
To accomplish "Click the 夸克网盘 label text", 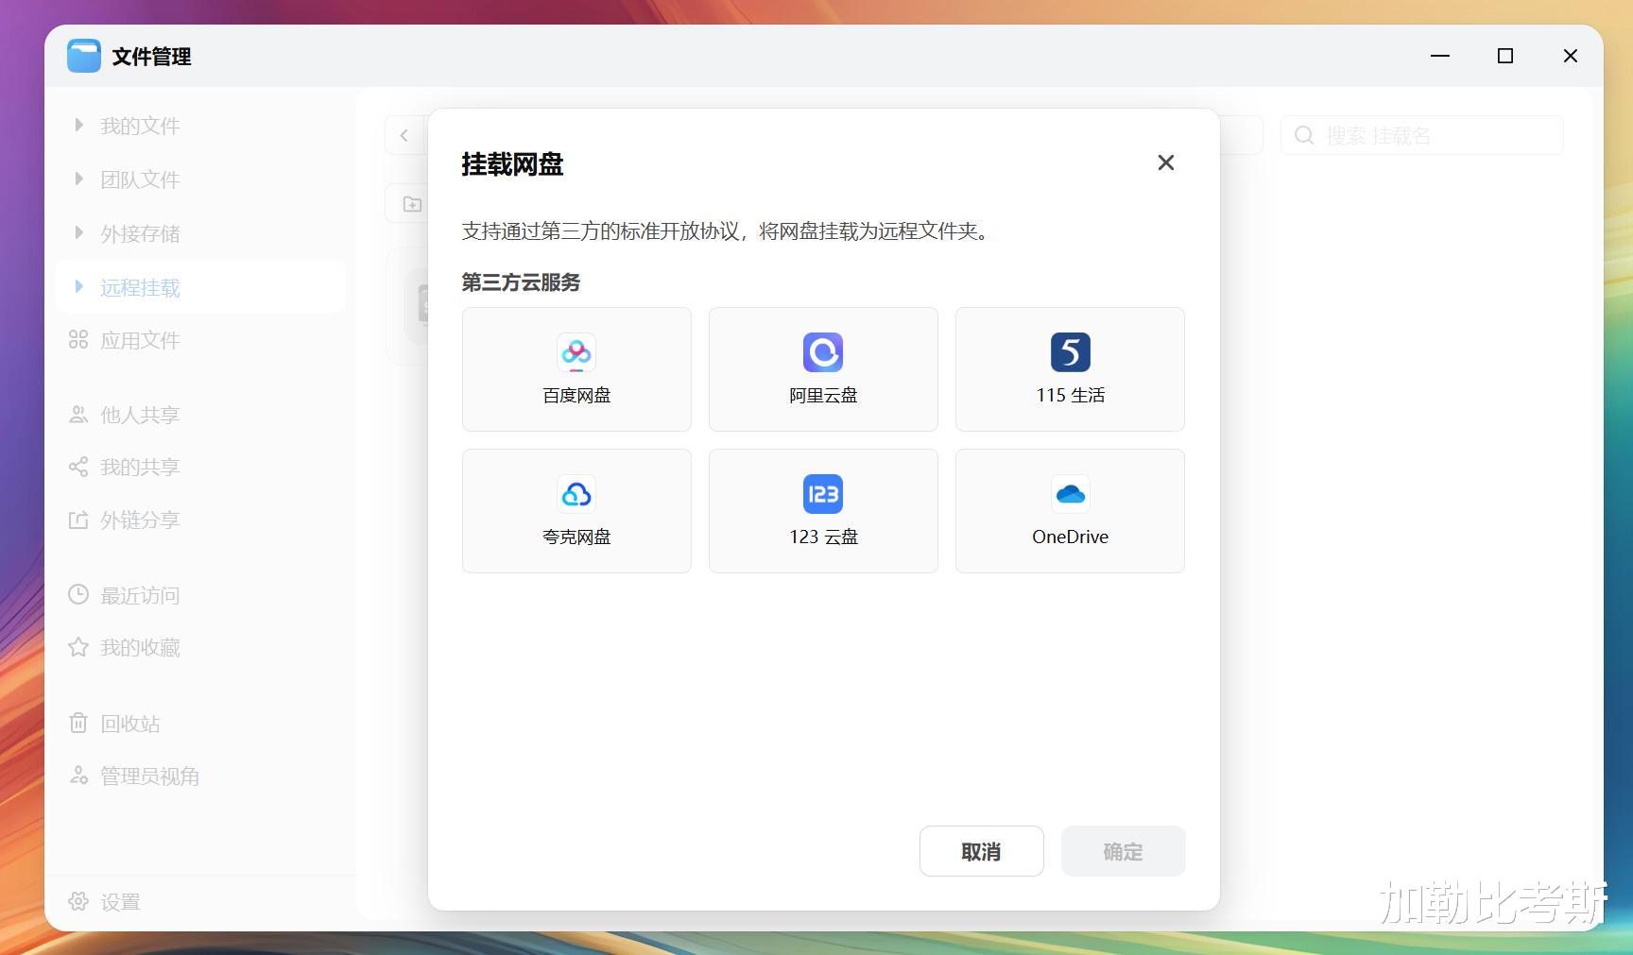I will [576, 537].
